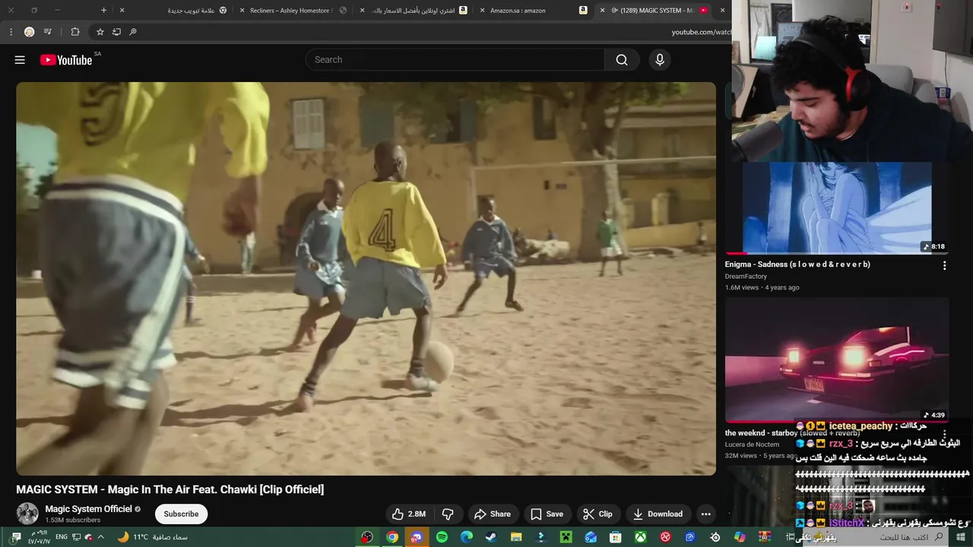Open File Explorer from the taskbar
The width and height of the screenshot is (973, 547).
point(516,537)
